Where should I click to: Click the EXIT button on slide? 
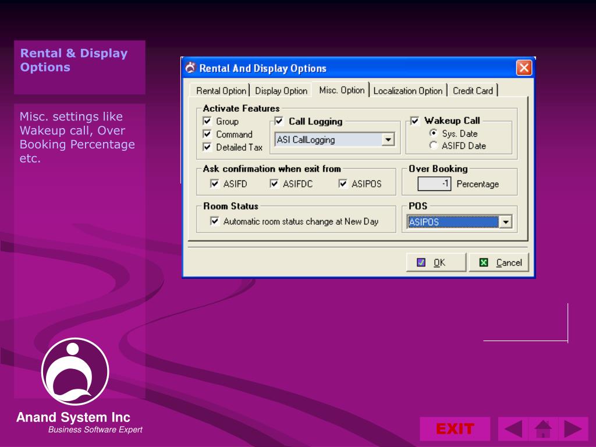[x=455, y=429]
